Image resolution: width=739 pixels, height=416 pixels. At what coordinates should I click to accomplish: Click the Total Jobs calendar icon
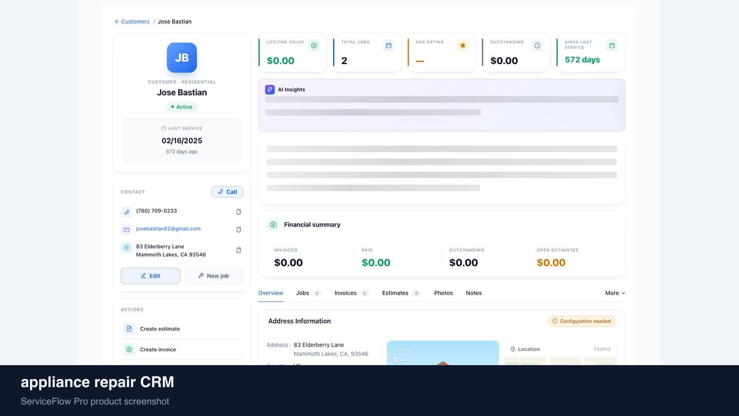click(389, 45)
